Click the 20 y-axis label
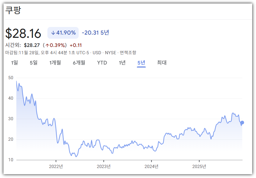 11,139
